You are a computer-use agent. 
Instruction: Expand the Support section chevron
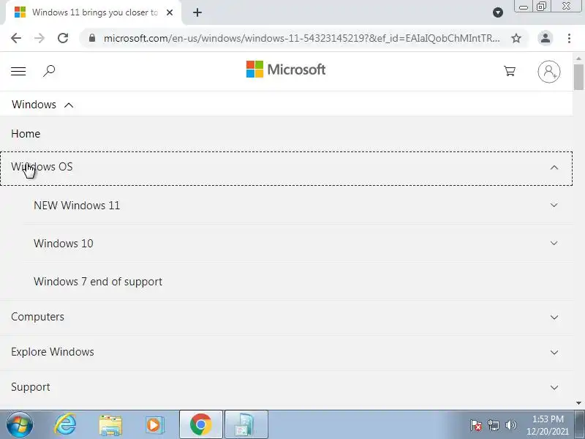tap(554, 388)
